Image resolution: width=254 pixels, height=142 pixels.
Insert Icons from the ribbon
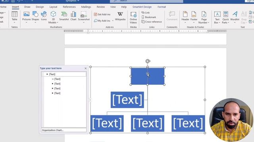[x=44, y=16]
